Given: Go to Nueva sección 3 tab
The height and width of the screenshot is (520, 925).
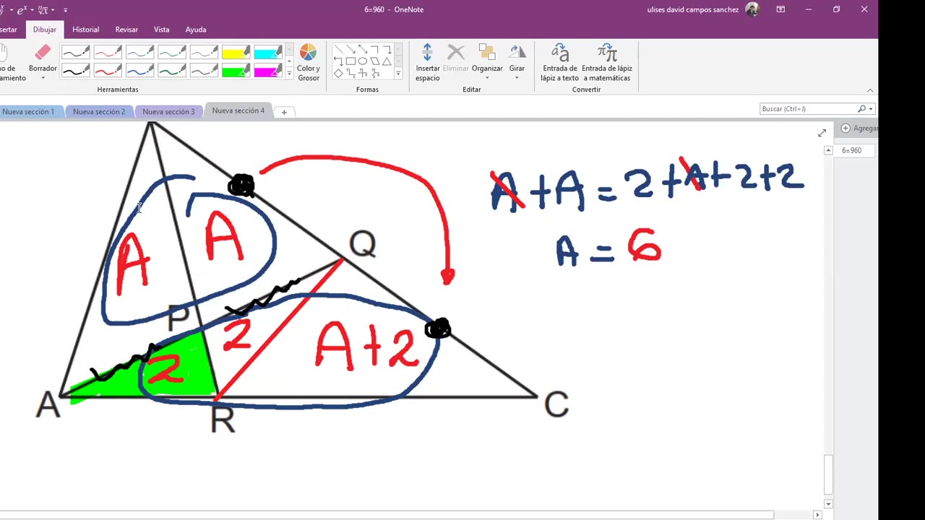Looking at the screenshot, I should 168,112.
